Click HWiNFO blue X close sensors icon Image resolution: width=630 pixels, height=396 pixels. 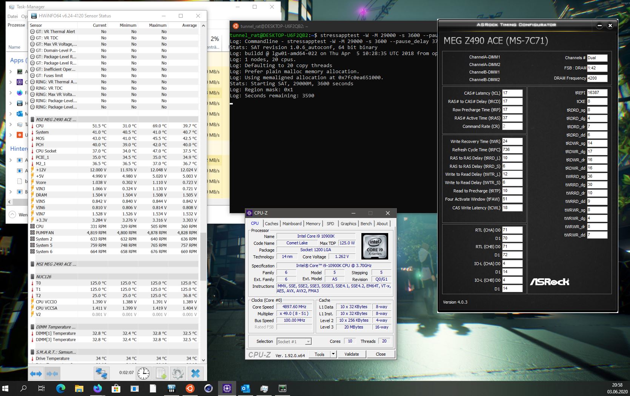(195, 373)
